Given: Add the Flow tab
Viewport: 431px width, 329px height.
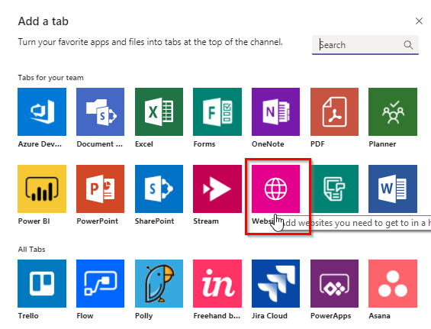Looking at the screenshot, I should pos(101,283).
